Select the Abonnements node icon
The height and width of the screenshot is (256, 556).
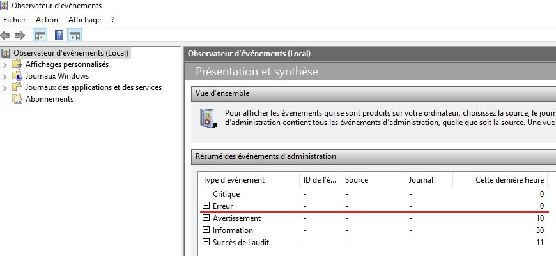(18, 99)
